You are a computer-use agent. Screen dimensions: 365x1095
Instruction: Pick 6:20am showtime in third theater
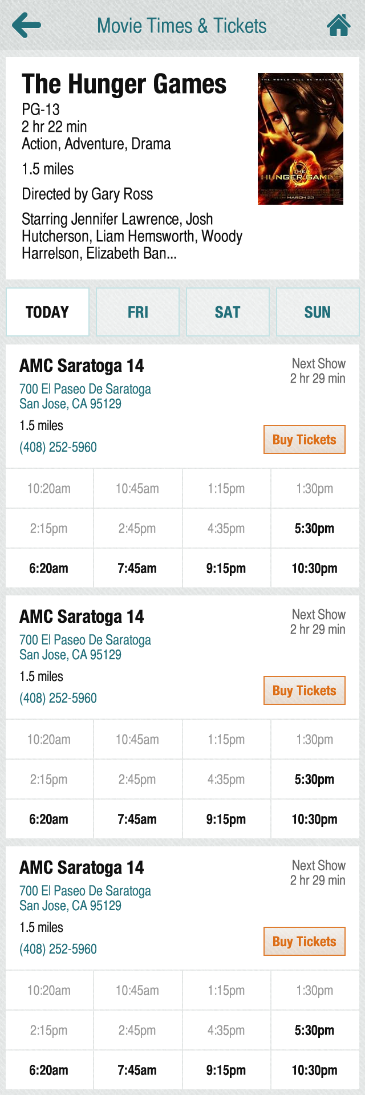pos(49,1070)
